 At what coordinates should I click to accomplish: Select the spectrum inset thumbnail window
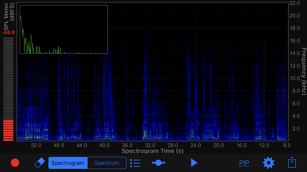(x=64, y=29)
